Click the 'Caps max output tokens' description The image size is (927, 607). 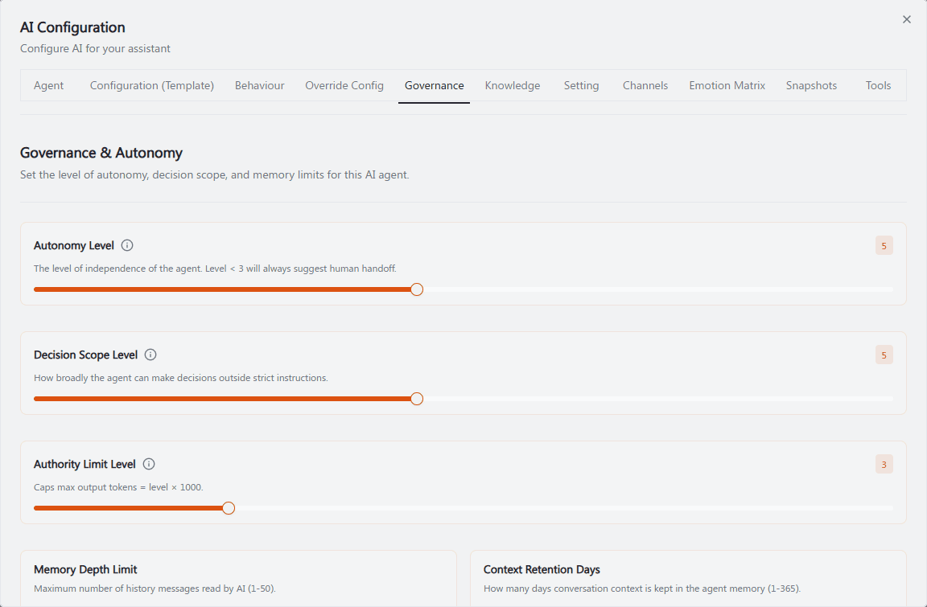[118, 487]
